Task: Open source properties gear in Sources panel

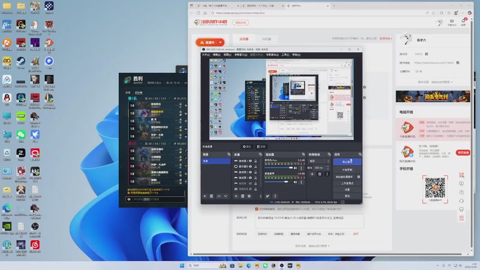Action: [249, 196]
